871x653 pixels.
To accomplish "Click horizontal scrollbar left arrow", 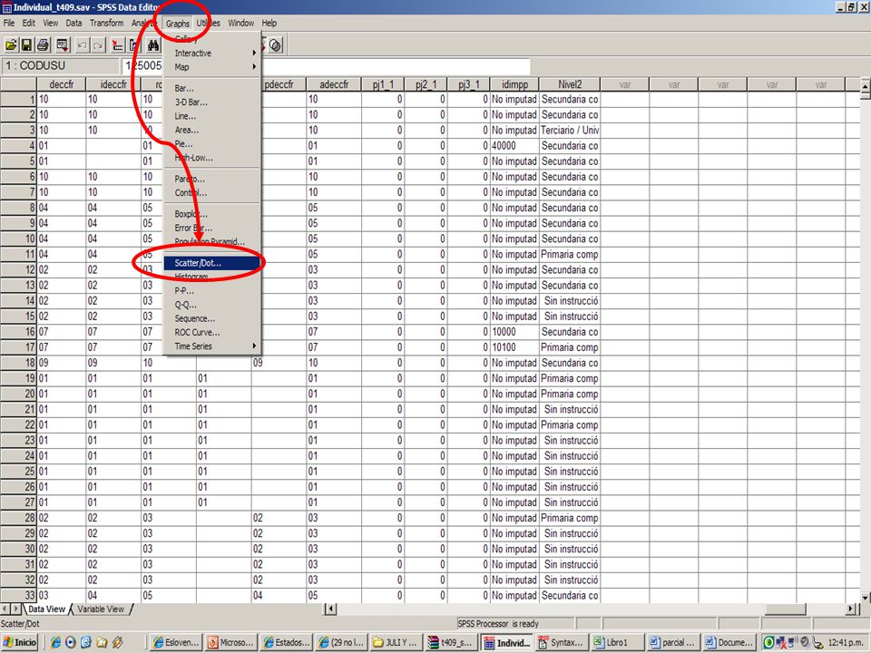I will 330,609.
